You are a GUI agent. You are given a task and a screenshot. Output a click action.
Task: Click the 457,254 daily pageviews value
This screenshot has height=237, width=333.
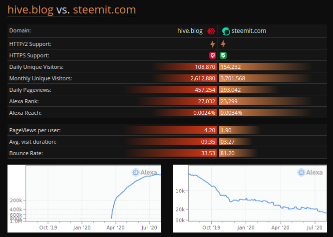click(x=205, y=90)
